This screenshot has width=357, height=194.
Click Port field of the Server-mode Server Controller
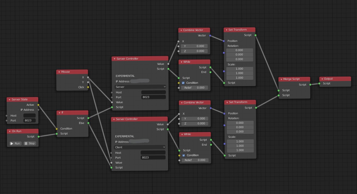point(154,97)
